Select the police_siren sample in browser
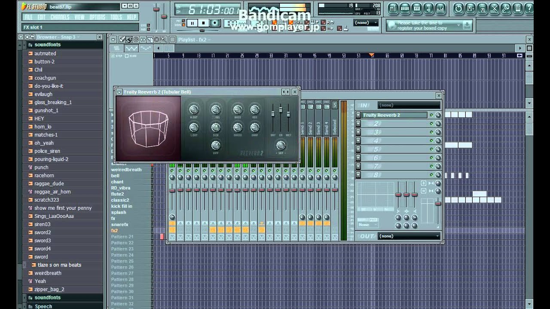550x309 pixels. click(47, 151)
